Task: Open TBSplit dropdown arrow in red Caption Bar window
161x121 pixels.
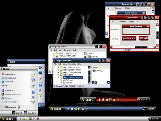Action: (x=137, y=22)
